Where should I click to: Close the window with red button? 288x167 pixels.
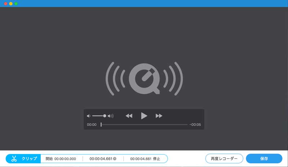tap(6, 4)
